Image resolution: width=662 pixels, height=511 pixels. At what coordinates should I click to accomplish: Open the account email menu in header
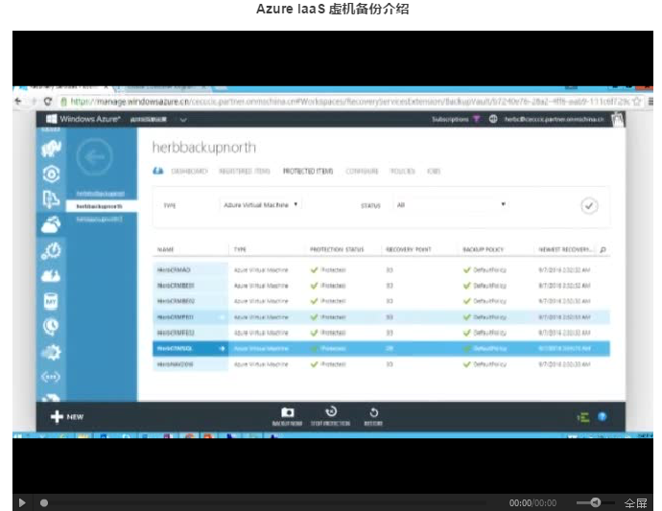tap(554, 119)
